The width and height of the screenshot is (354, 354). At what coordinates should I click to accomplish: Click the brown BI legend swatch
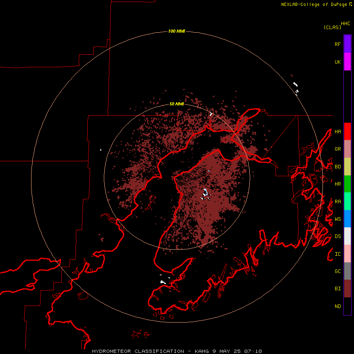coord(347,289)
